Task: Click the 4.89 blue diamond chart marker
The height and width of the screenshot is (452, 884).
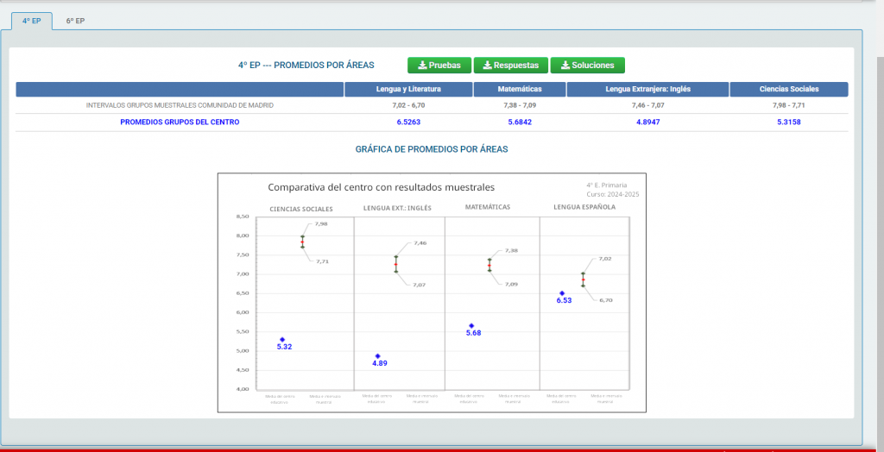Action: pos(378,356)
